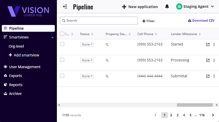Open the Started row in new window

pos(208,44)
